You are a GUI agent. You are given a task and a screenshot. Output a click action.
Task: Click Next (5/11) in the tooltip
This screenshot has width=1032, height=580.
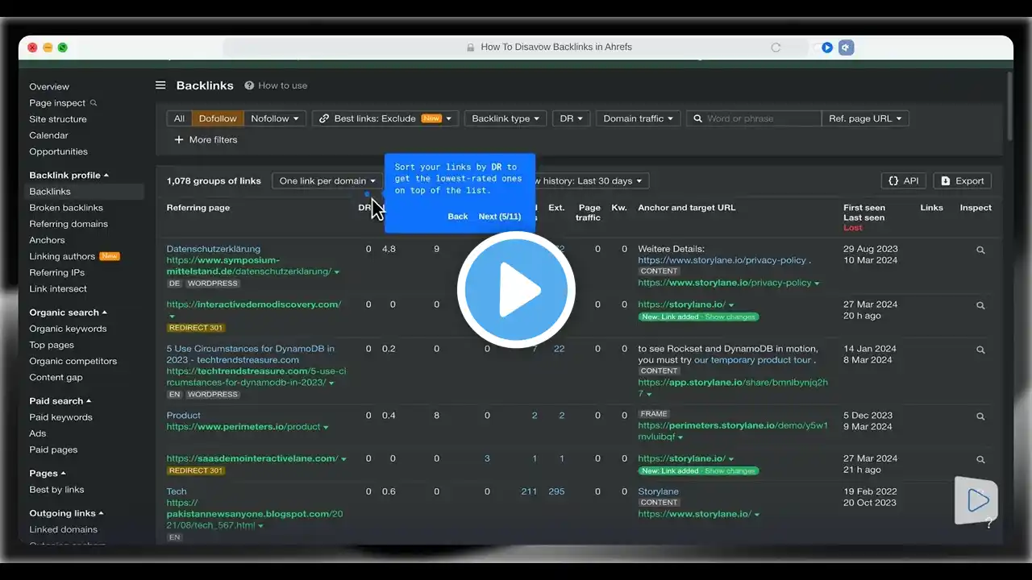(x=500, y=217)
